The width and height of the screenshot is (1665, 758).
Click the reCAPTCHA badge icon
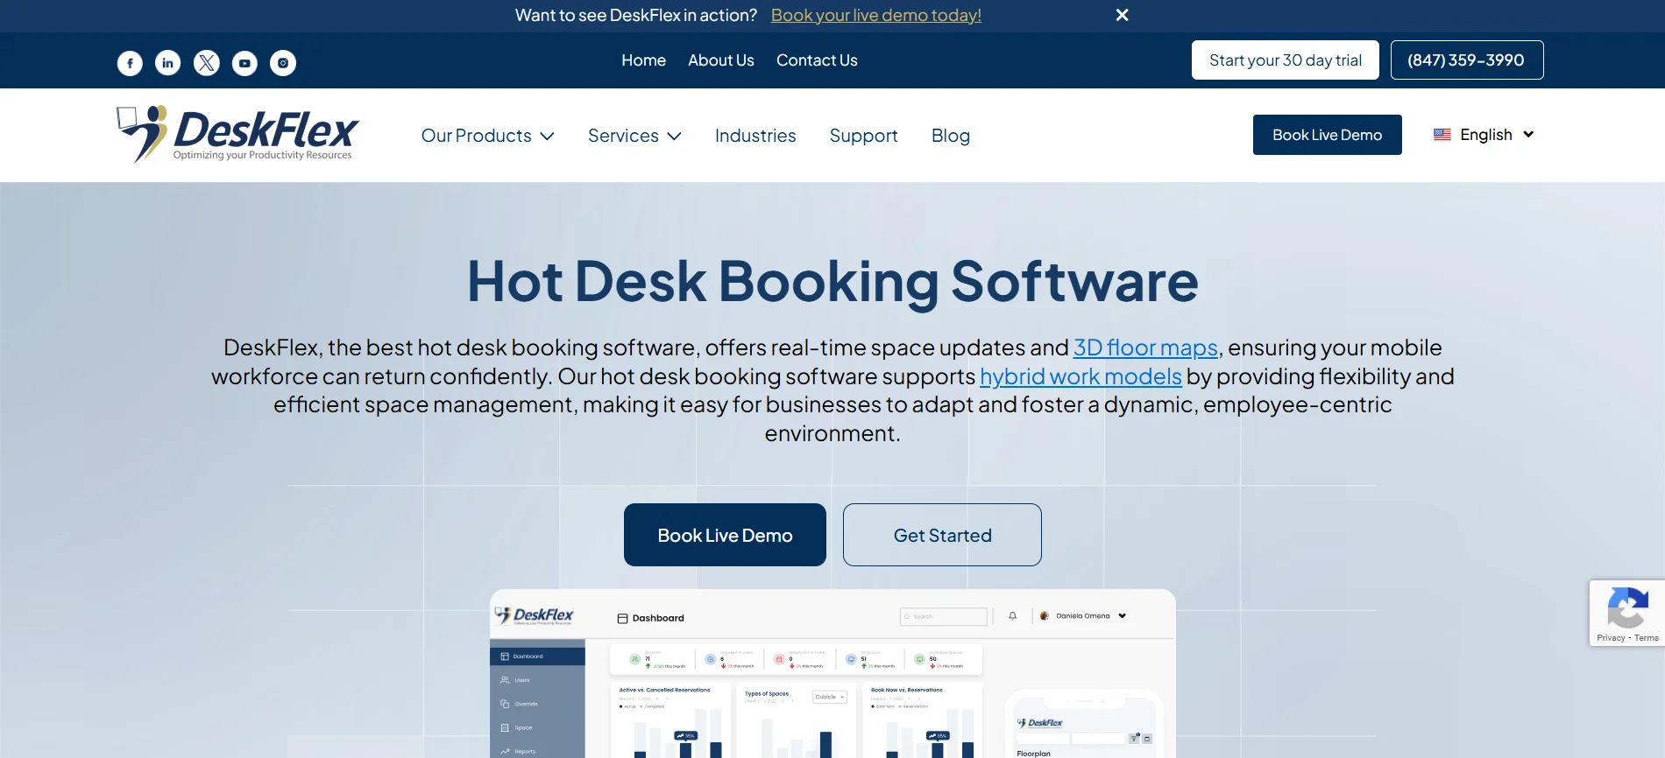click(1627, 608)
